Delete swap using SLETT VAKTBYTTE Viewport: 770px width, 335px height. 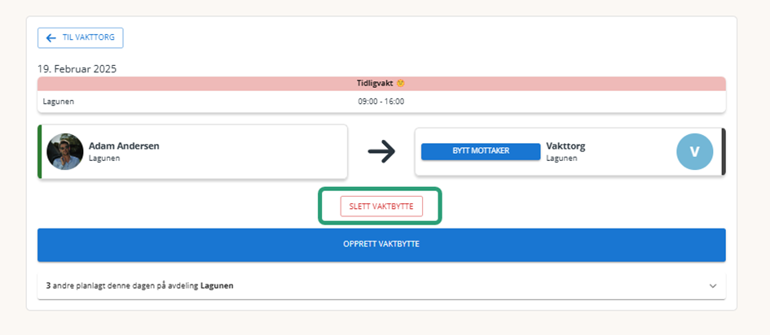coord(381,207)
